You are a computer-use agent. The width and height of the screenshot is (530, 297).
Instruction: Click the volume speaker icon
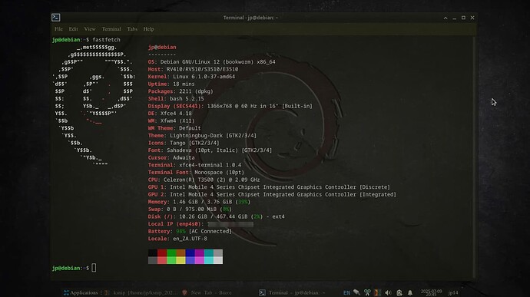(388, 292)
